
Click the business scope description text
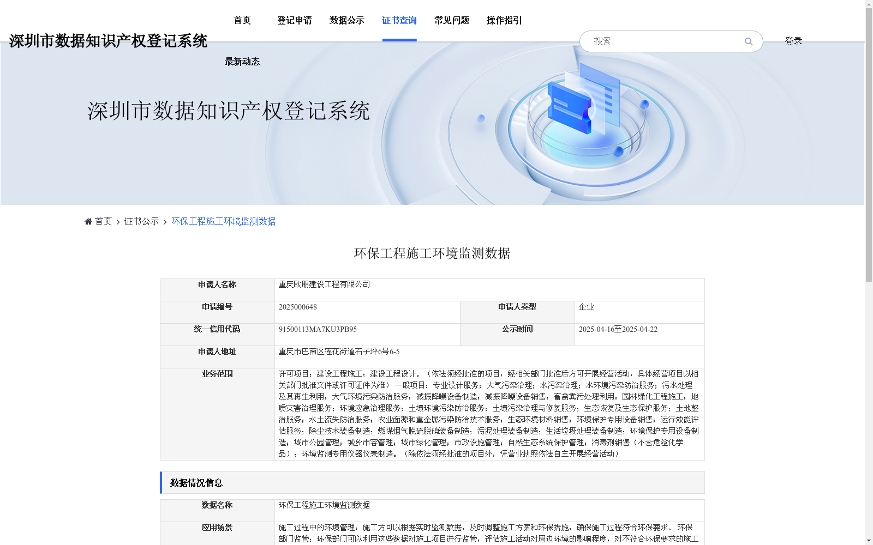pos(489,414)
